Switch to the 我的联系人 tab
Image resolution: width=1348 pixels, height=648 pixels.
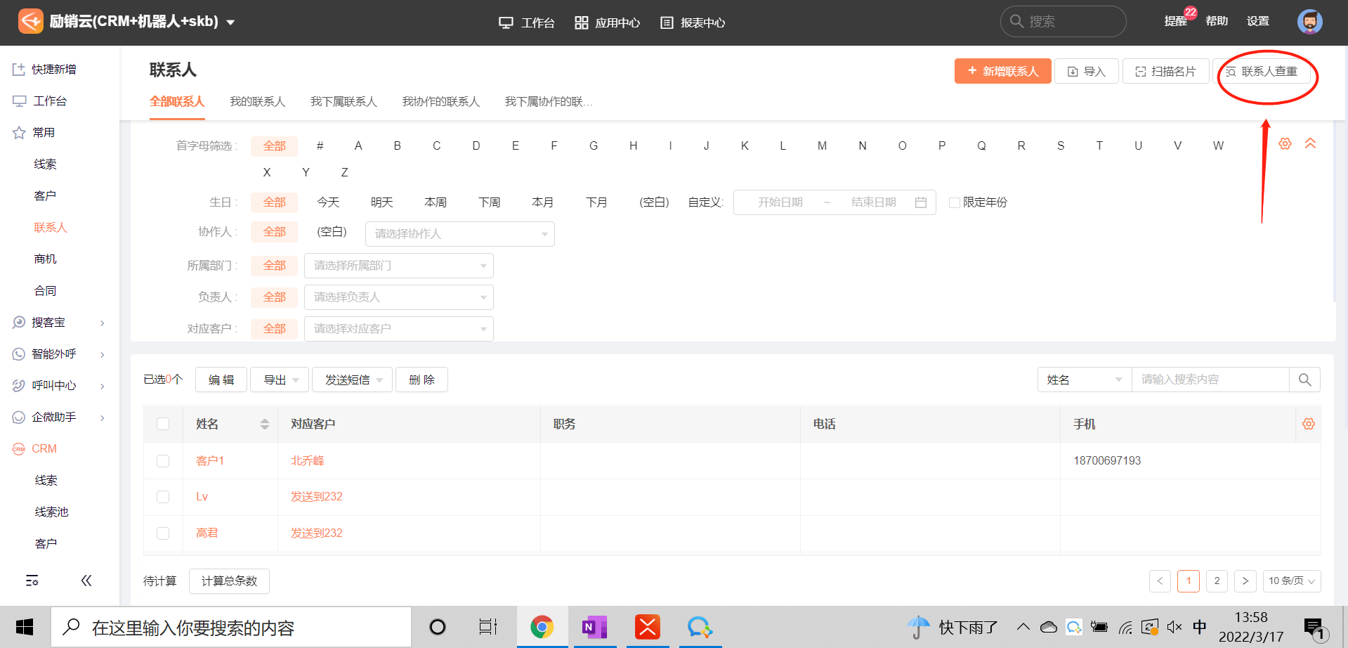point(257,102)
